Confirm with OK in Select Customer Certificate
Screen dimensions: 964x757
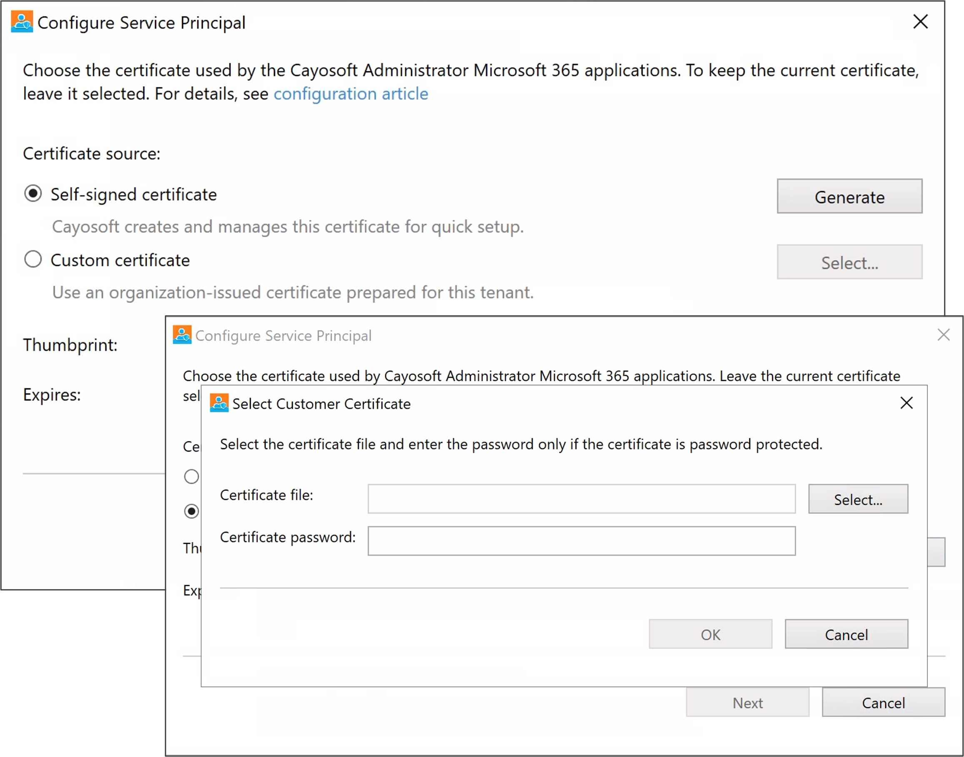(710, 634)
